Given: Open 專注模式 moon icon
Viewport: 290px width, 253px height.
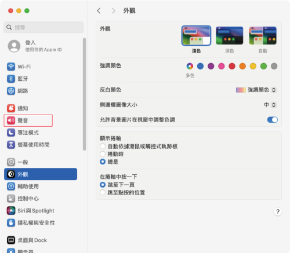Looking at the screenshot, I should [x=11, y=133].
